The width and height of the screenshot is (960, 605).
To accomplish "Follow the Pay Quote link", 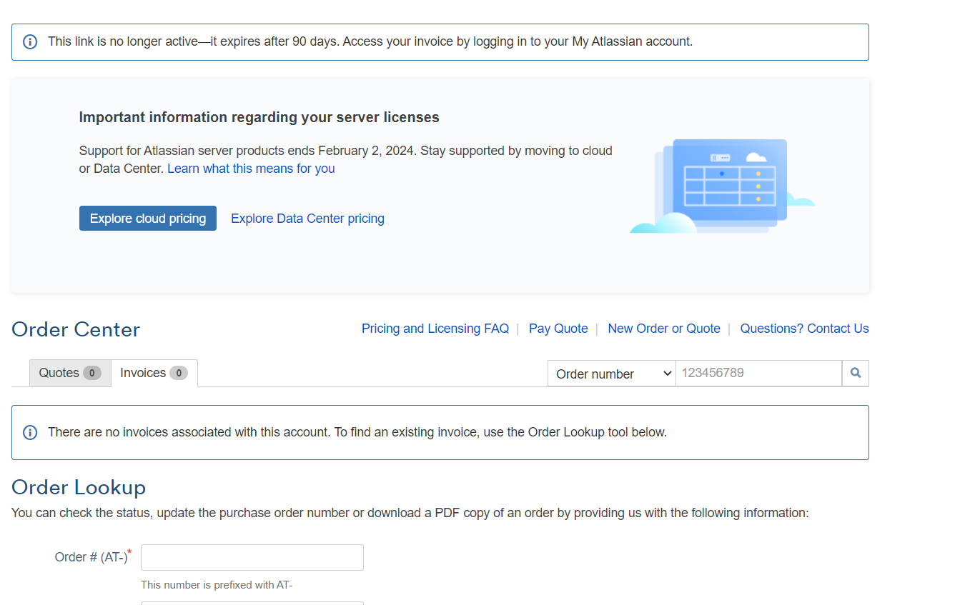I will pyautogui.click(x=558, y=329).
